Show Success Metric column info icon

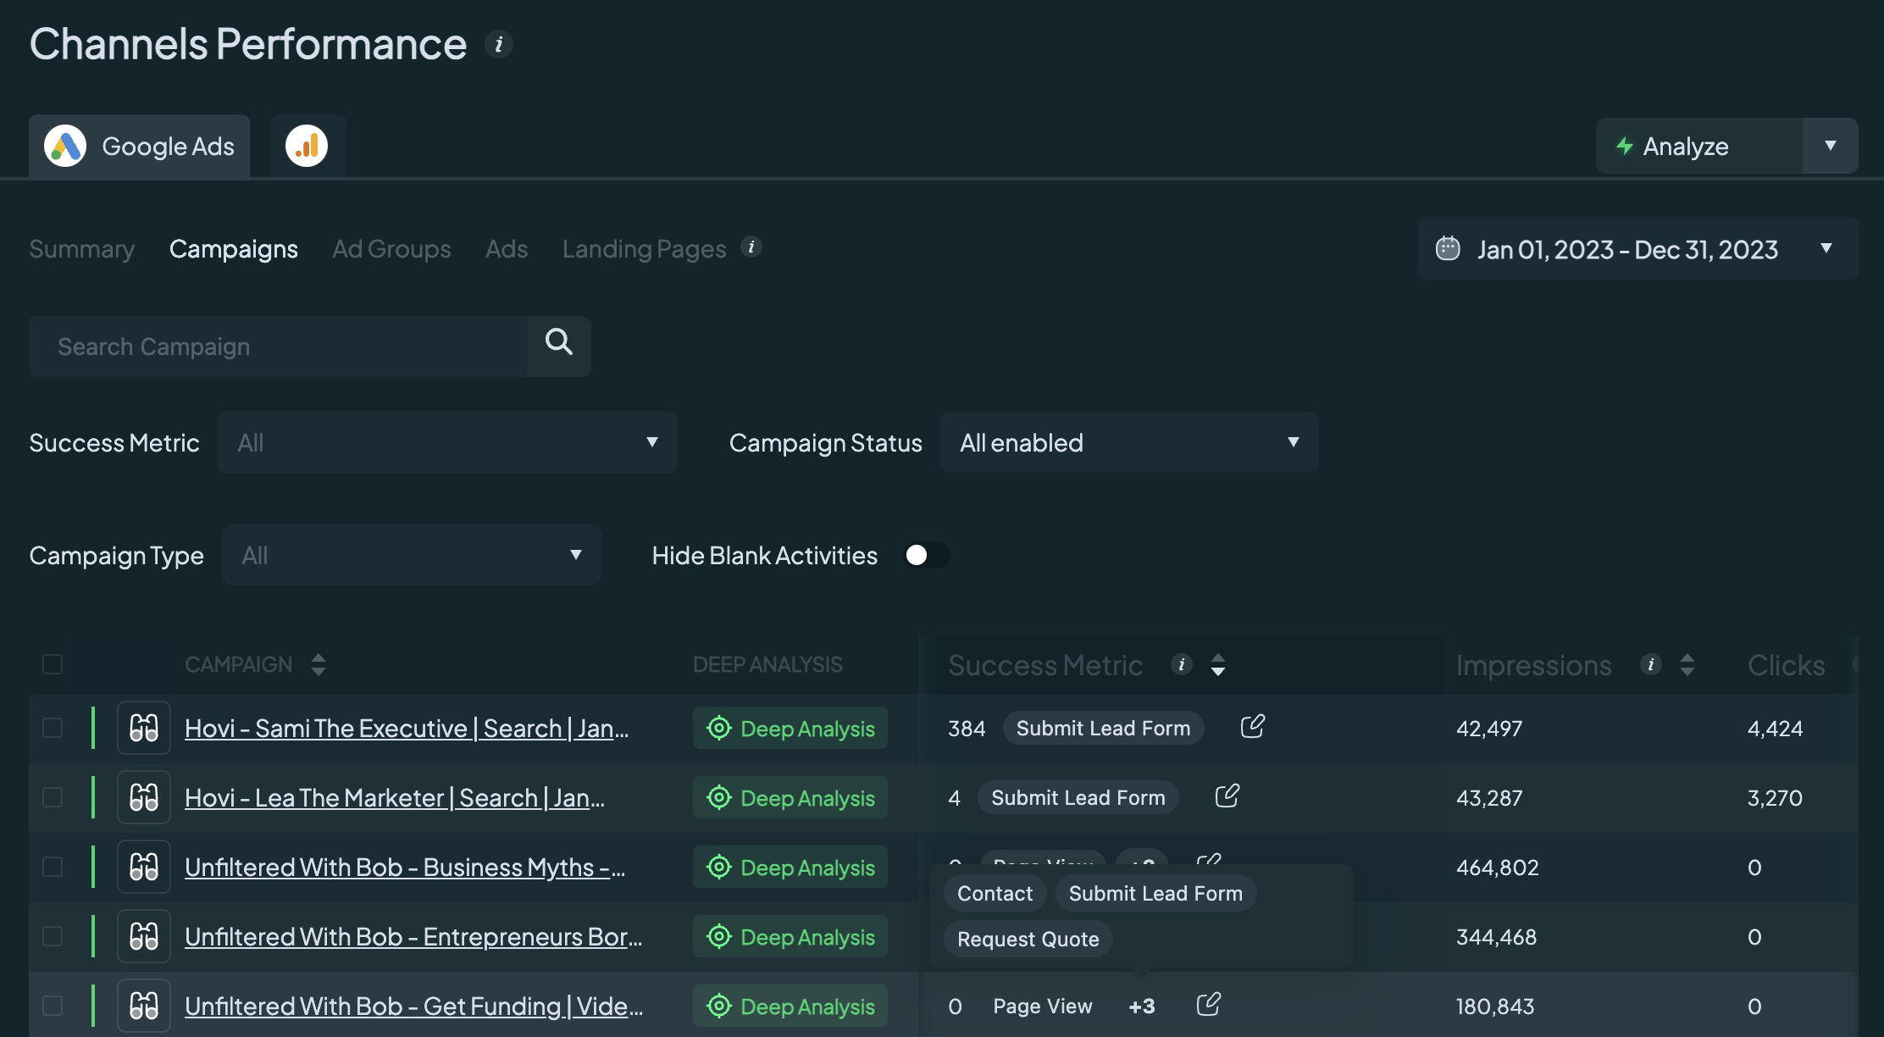tap(1182, 664)
